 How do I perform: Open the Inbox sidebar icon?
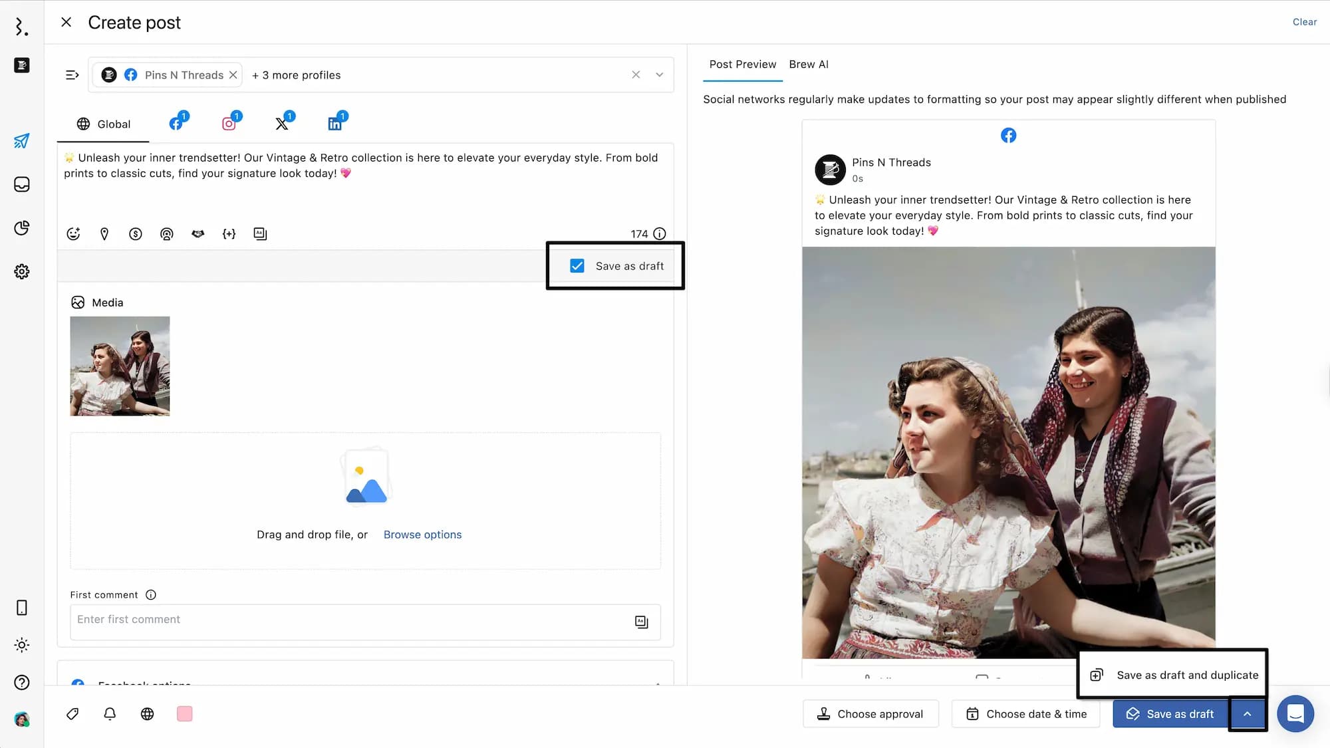21,184
